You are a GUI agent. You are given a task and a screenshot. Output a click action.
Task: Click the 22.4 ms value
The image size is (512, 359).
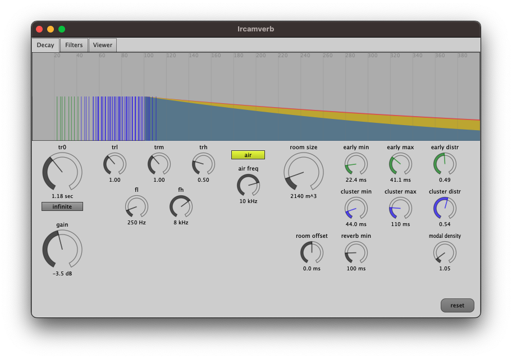[356, 180]
